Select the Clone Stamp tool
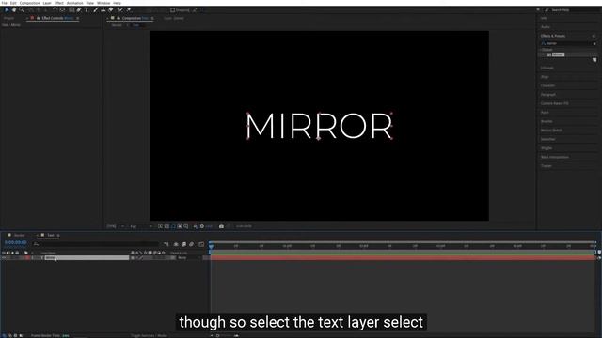The height and width of the screenshot is (338, 602). click(x=103, y=10)
